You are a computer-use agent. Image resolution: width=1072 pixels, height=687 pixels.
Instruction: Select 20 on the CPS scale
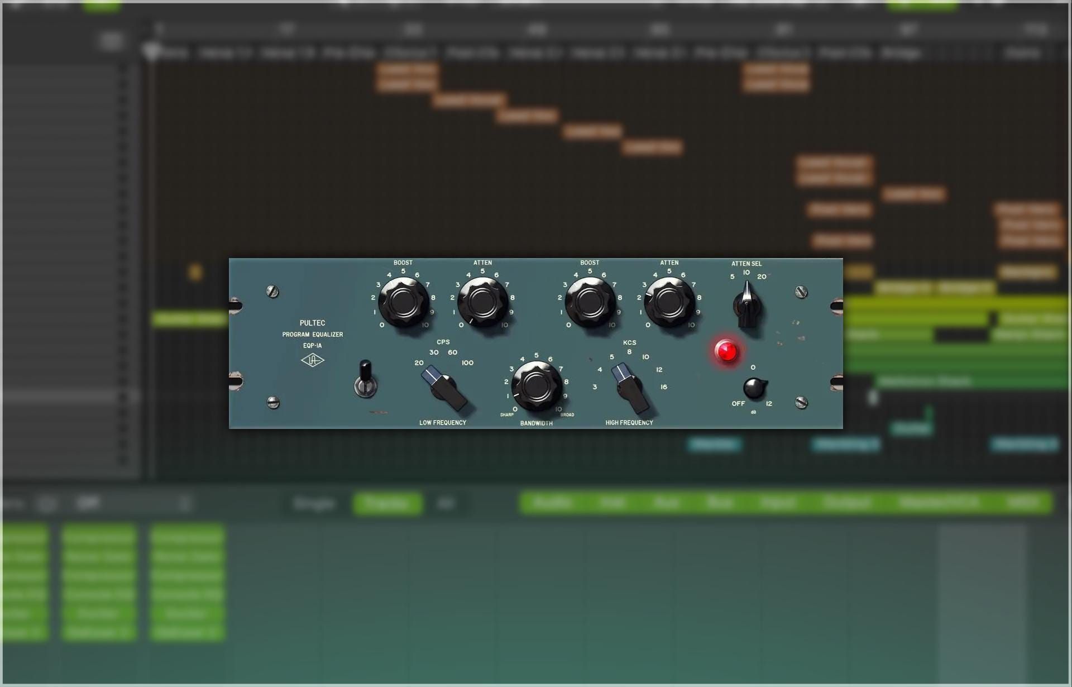click(419, 363)
